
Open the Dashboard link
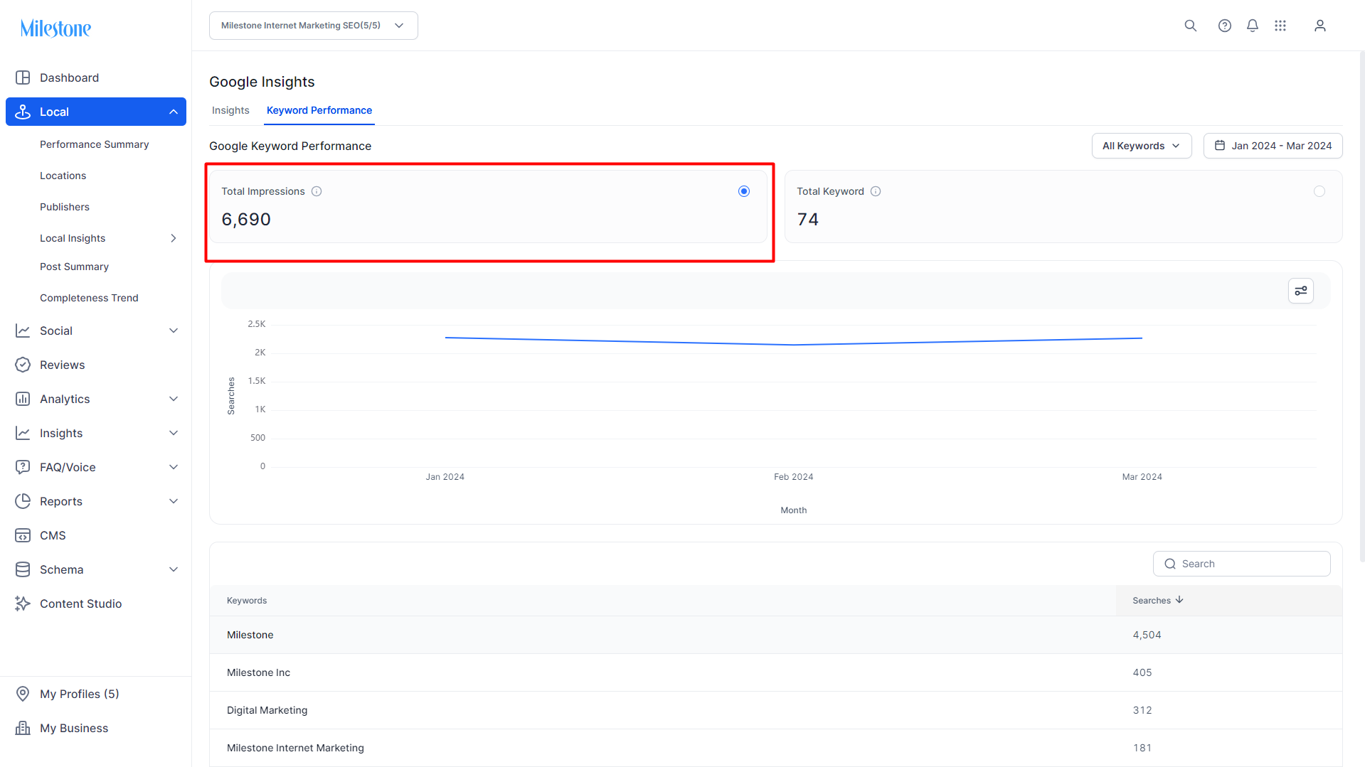pos(69,77)
